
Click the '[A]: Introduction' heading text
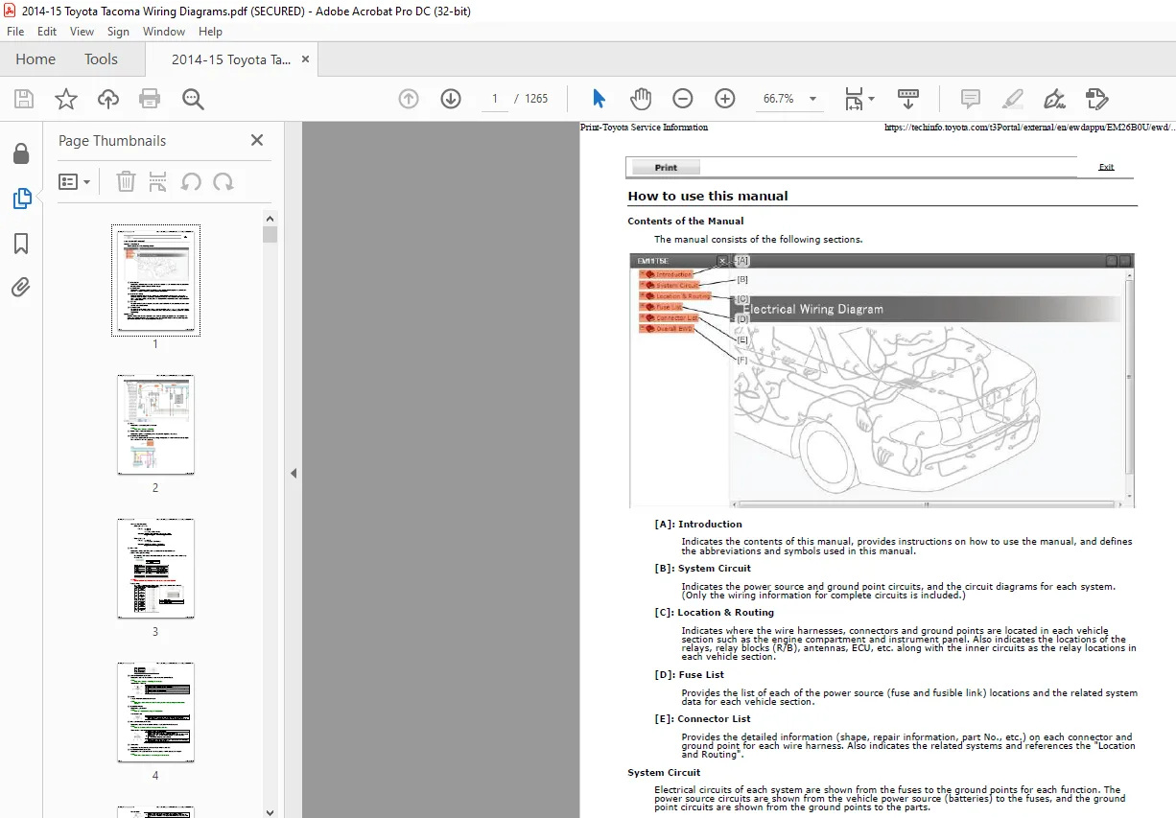click(x=698, y=525)
